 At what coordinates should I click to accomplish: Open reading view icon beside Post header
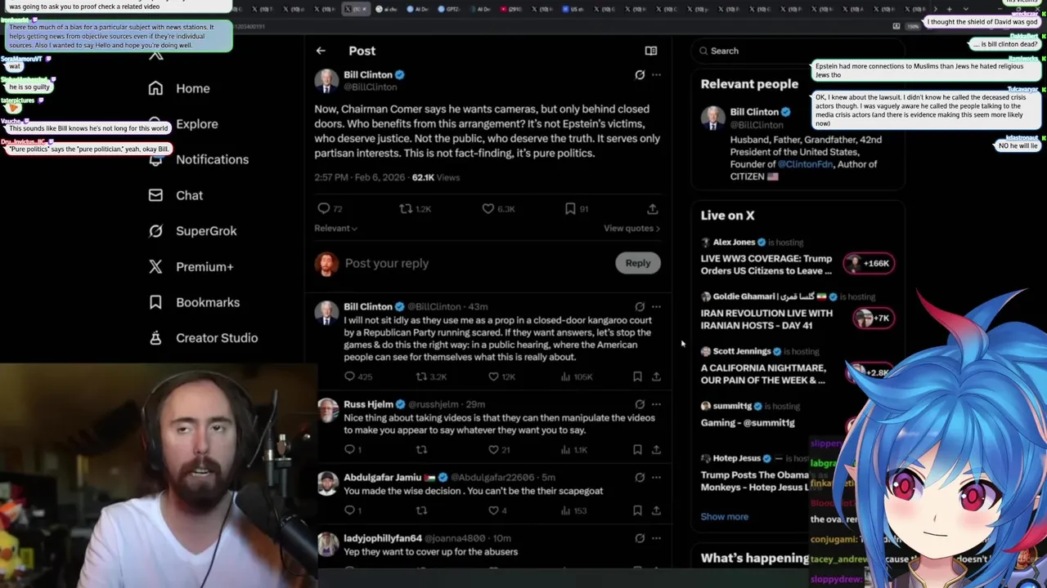[x=651, y=51]
